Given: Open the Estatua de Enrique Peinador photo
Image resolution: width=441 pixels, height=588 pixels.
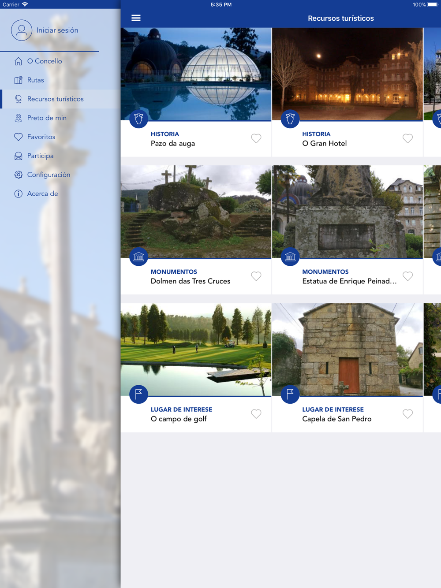Looking at the screenshot, I should click(x=348, y=212).
